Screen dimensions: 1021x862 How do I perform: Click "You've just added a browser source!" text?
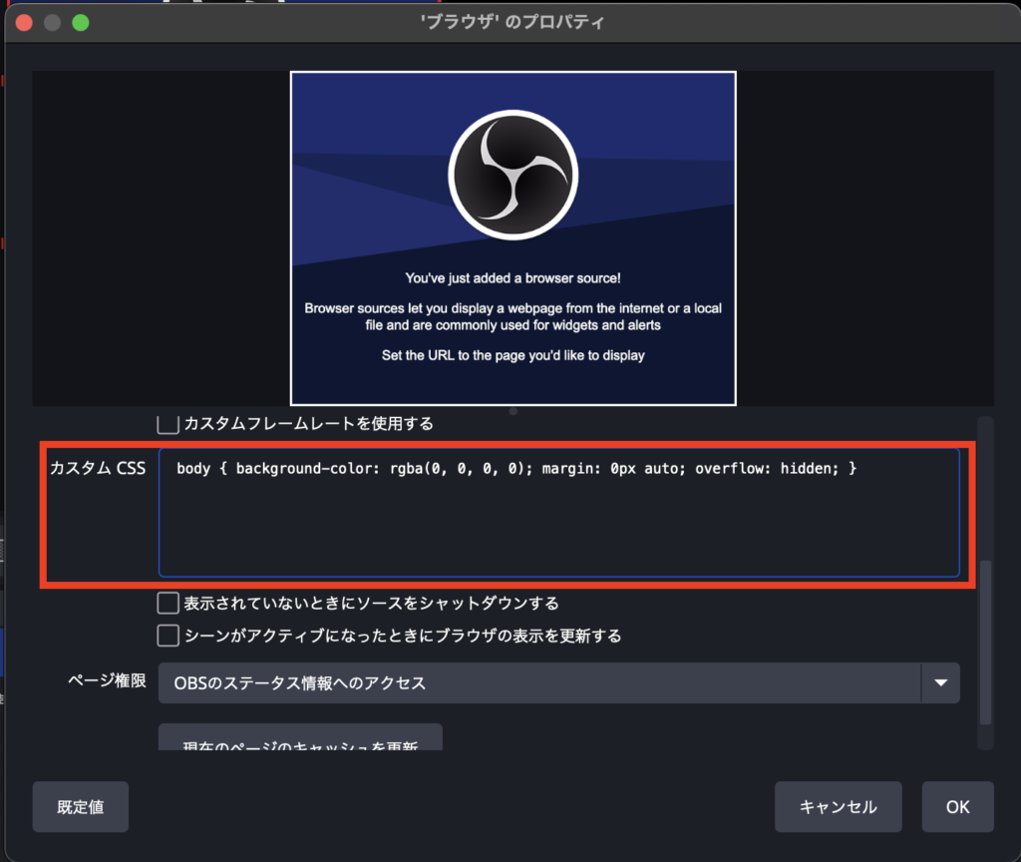coord(513,278)
